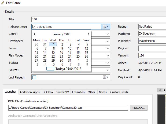The width and height of the screenshot is (166, 124).
Task: Select January 12 in calendar
Action: (x=86, y=48)
